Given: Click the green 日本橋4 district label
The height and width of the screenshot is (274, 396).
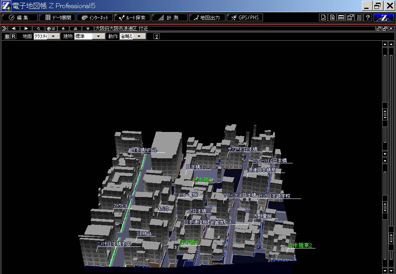Looking at the screenshot, I should pyautogui.click(x=188, y=242).
